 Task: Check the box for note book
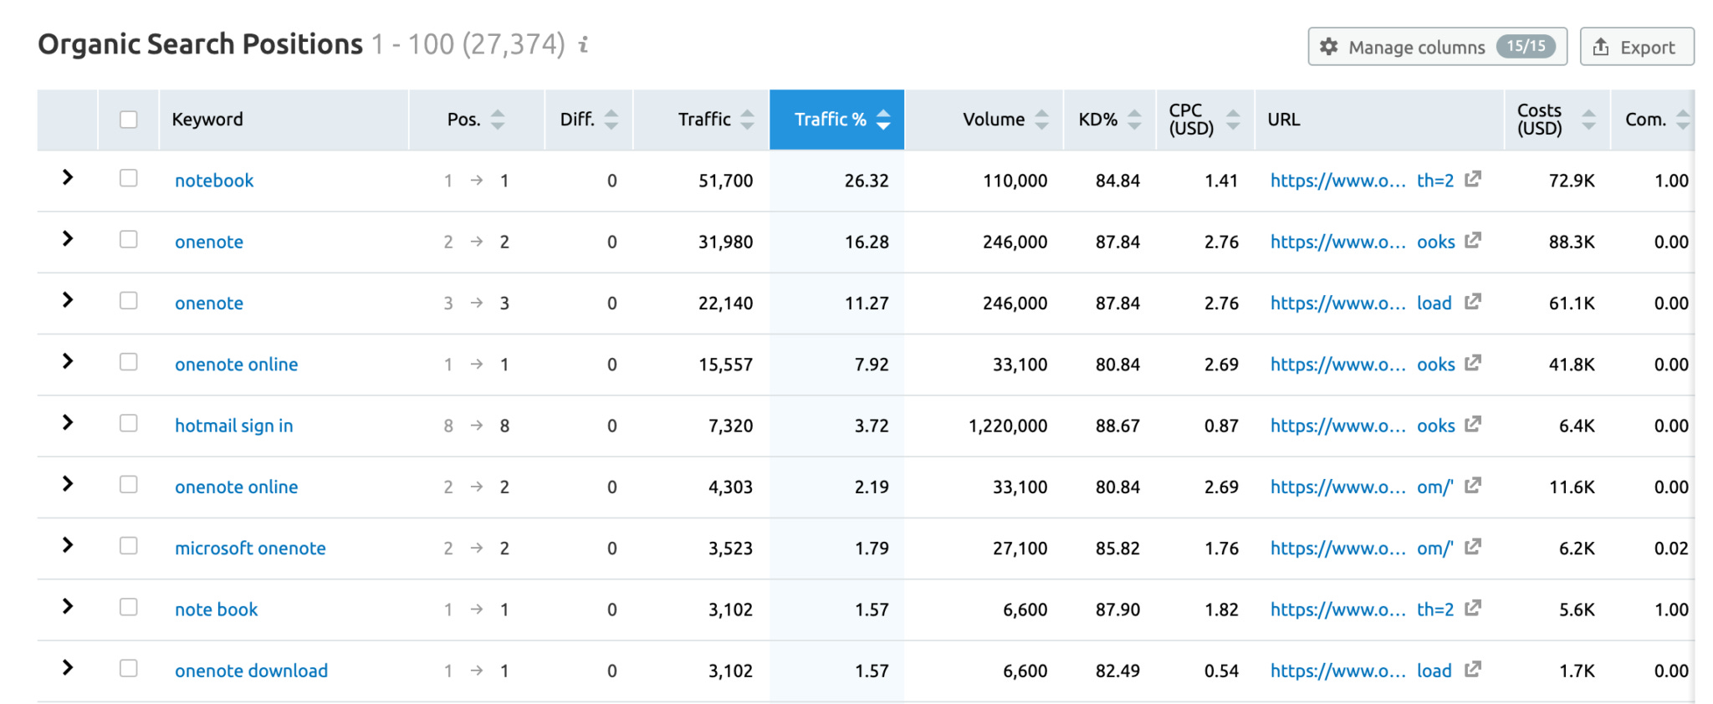click(128, 607)
